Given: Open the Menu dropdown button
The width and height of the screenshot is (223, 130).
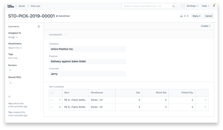Looking at the screenshot, I should tap(197, 16).
